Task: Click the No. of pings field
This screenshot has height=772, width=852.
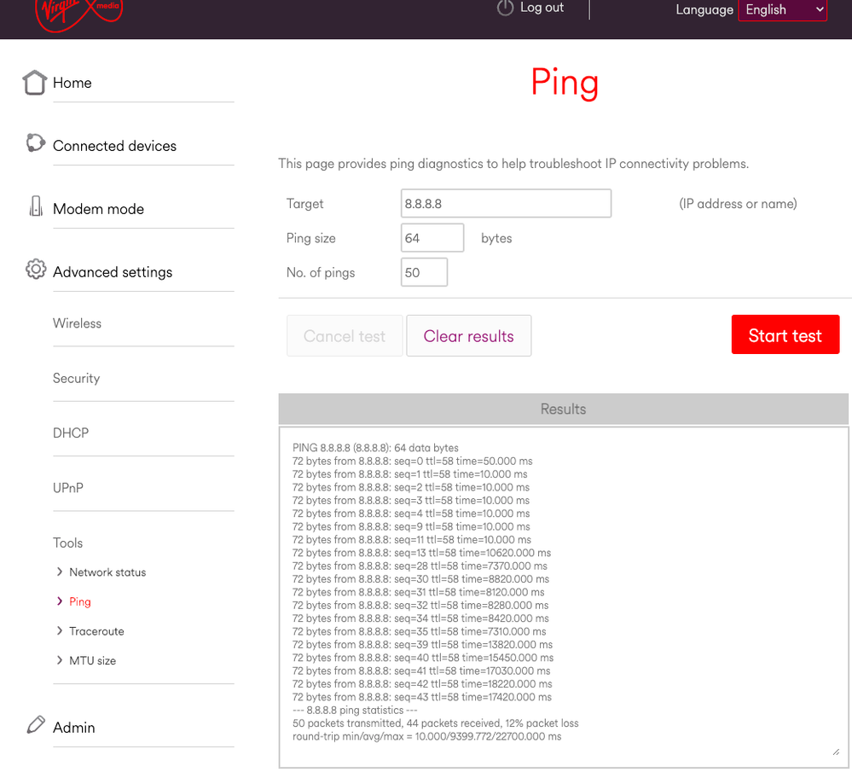Action: 424,272
